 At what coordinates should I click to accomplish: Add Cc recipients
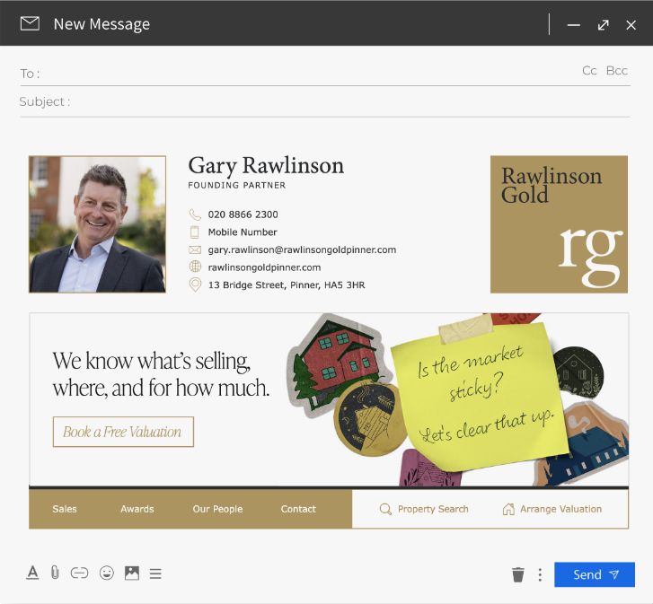pyautogui.click(x=589, y=70)
